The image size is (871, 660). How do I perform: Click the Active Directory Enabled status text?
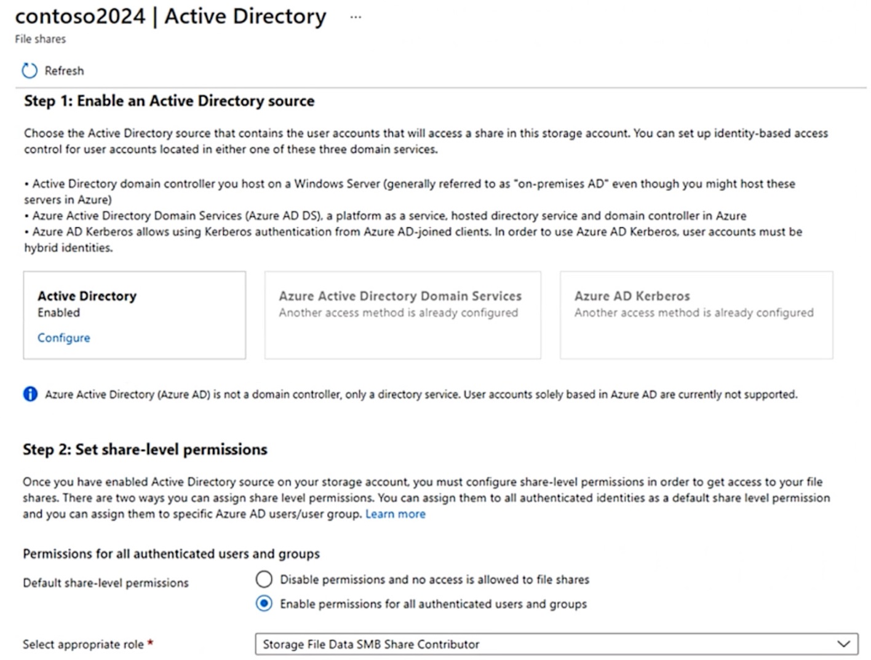click(59, 312)
